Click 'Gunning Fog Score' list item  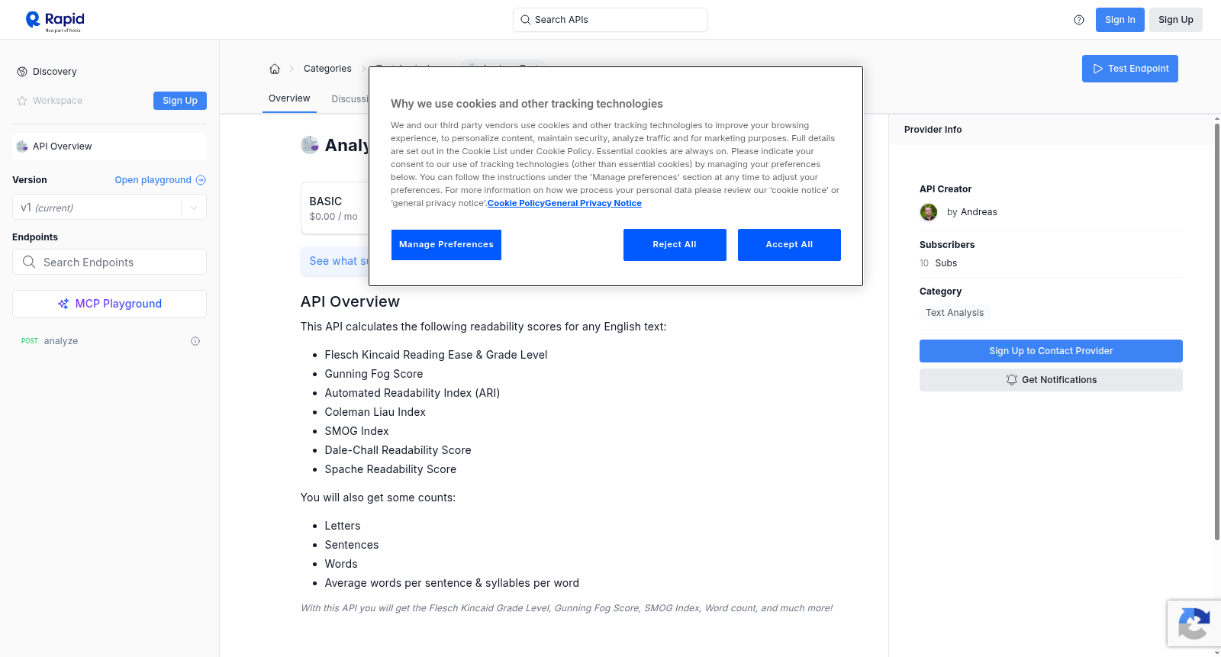click(x=374, y=374)
